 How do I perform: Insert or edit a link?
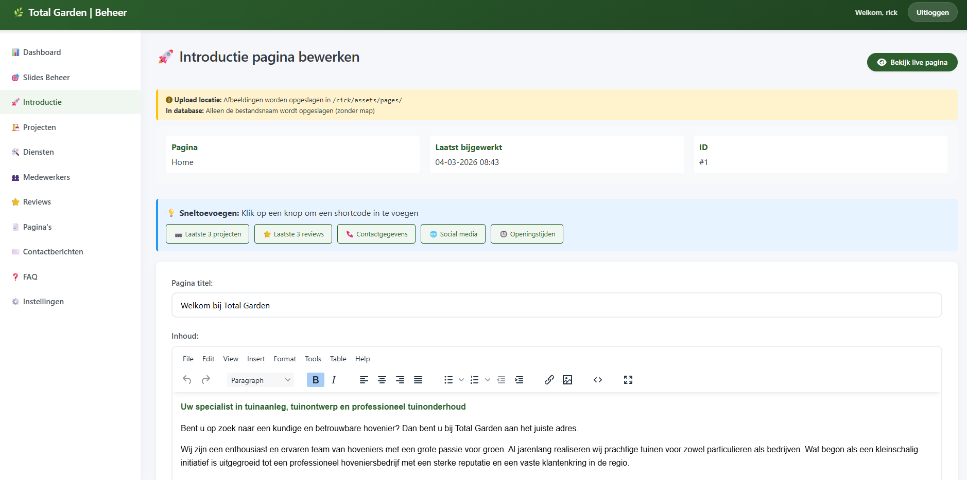[x=549, y=380]
